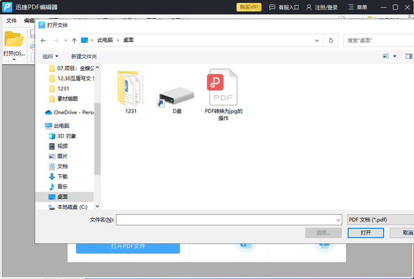
Task: Open recent locations dropdown arrow
Action: [65, 40]
